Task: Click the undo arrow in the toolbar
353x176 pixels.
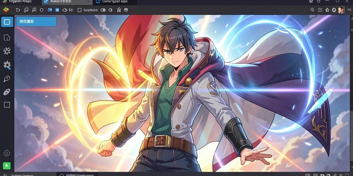Action: [x=18, y=10]
